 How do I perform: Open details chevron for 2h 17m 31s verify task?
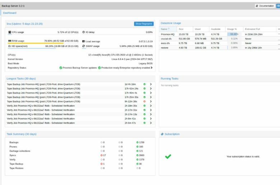click(x=151, y=110)
